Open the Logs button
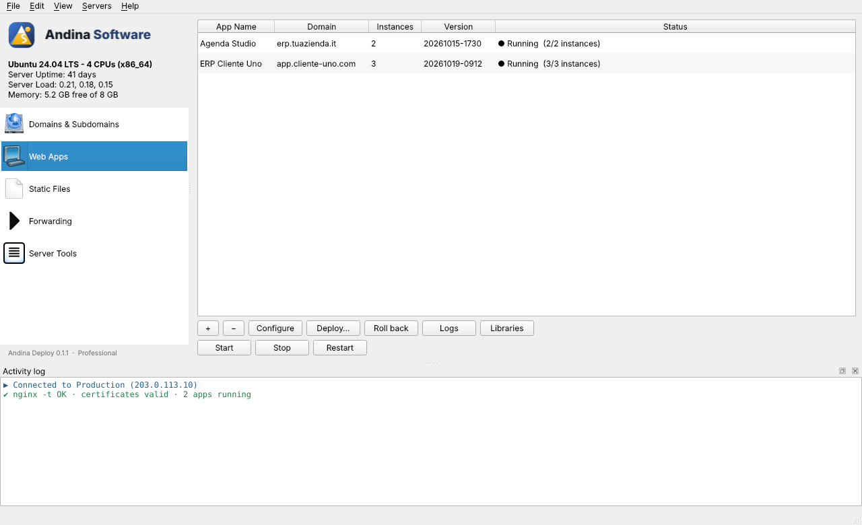 click(449, 328)
